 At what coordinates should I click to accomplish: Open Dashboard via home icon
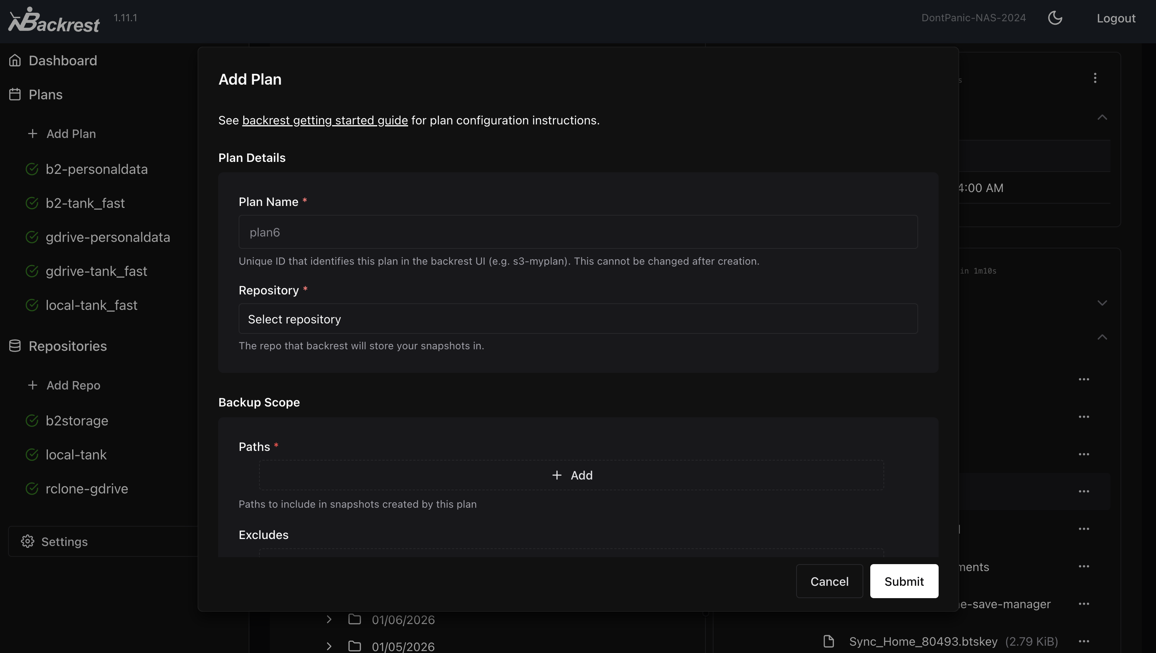click(15, 60)
